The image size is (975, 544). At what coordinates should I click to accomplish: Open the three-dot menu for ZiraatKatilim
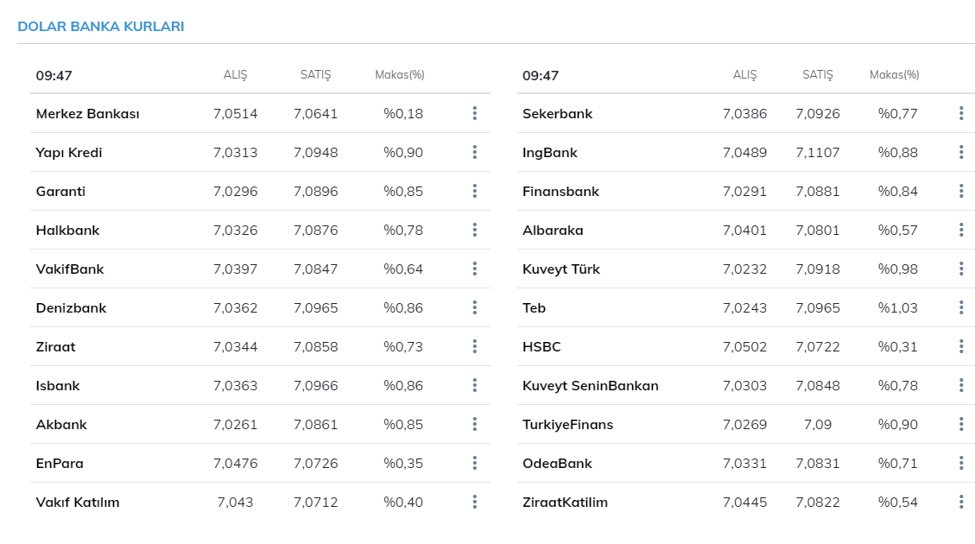point(961,502)
